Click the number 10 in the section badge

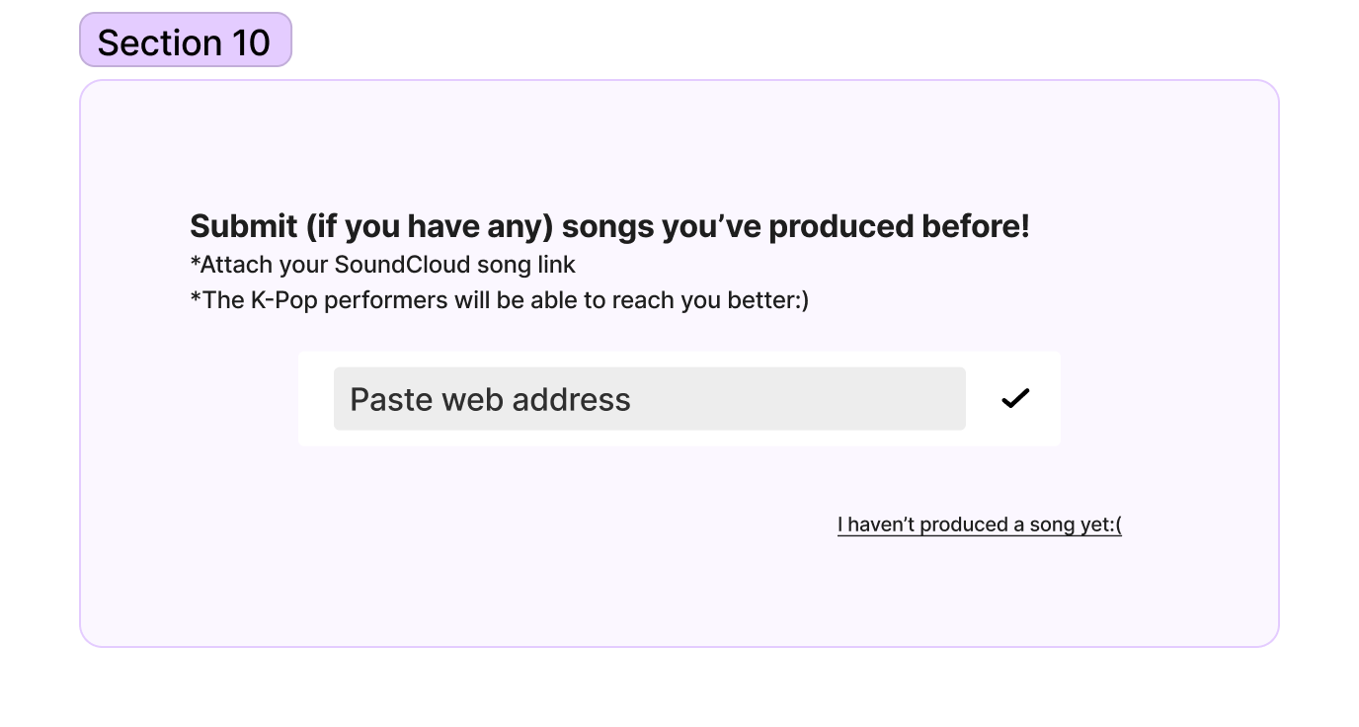tap(251, 42)
